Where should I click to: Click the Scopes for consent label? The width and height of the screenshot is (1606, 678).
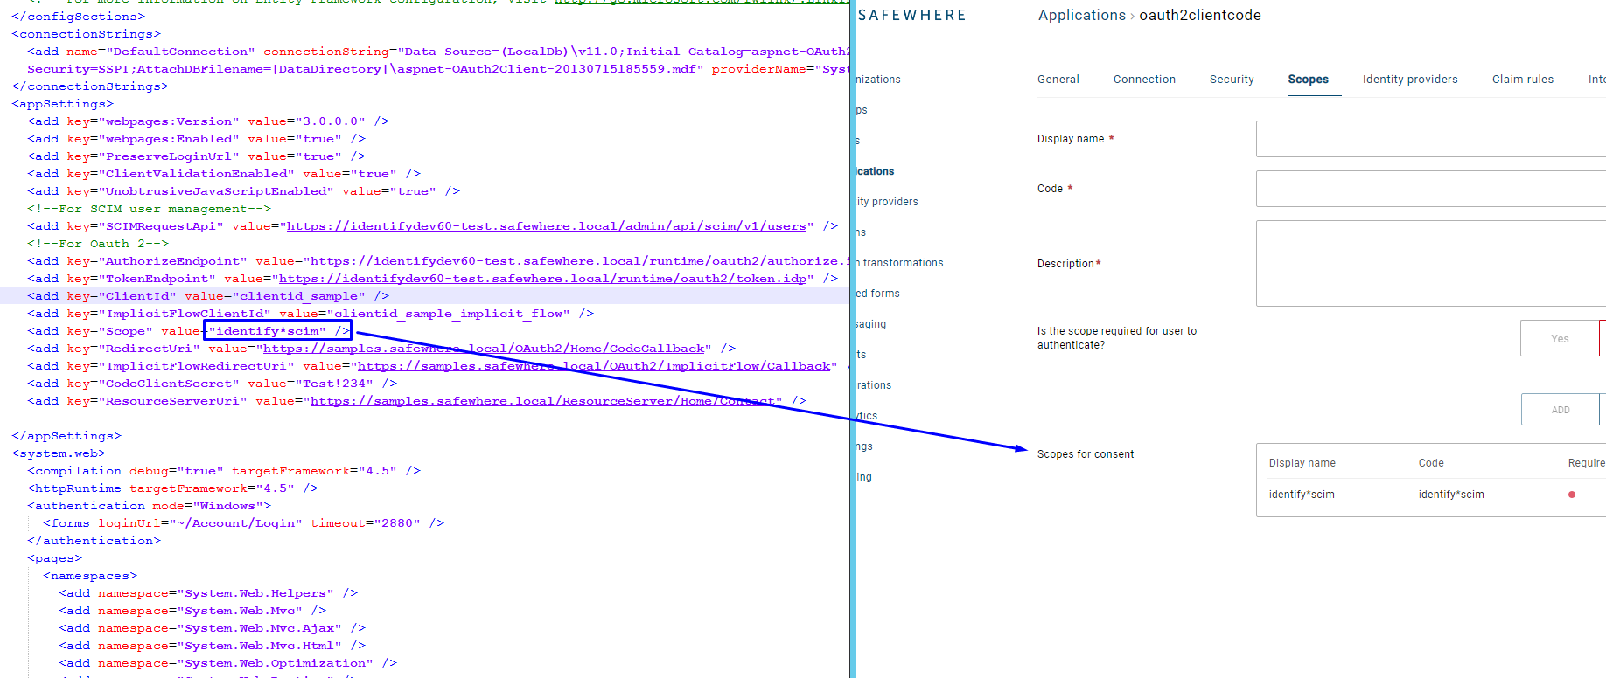(x=1086, y=454)
